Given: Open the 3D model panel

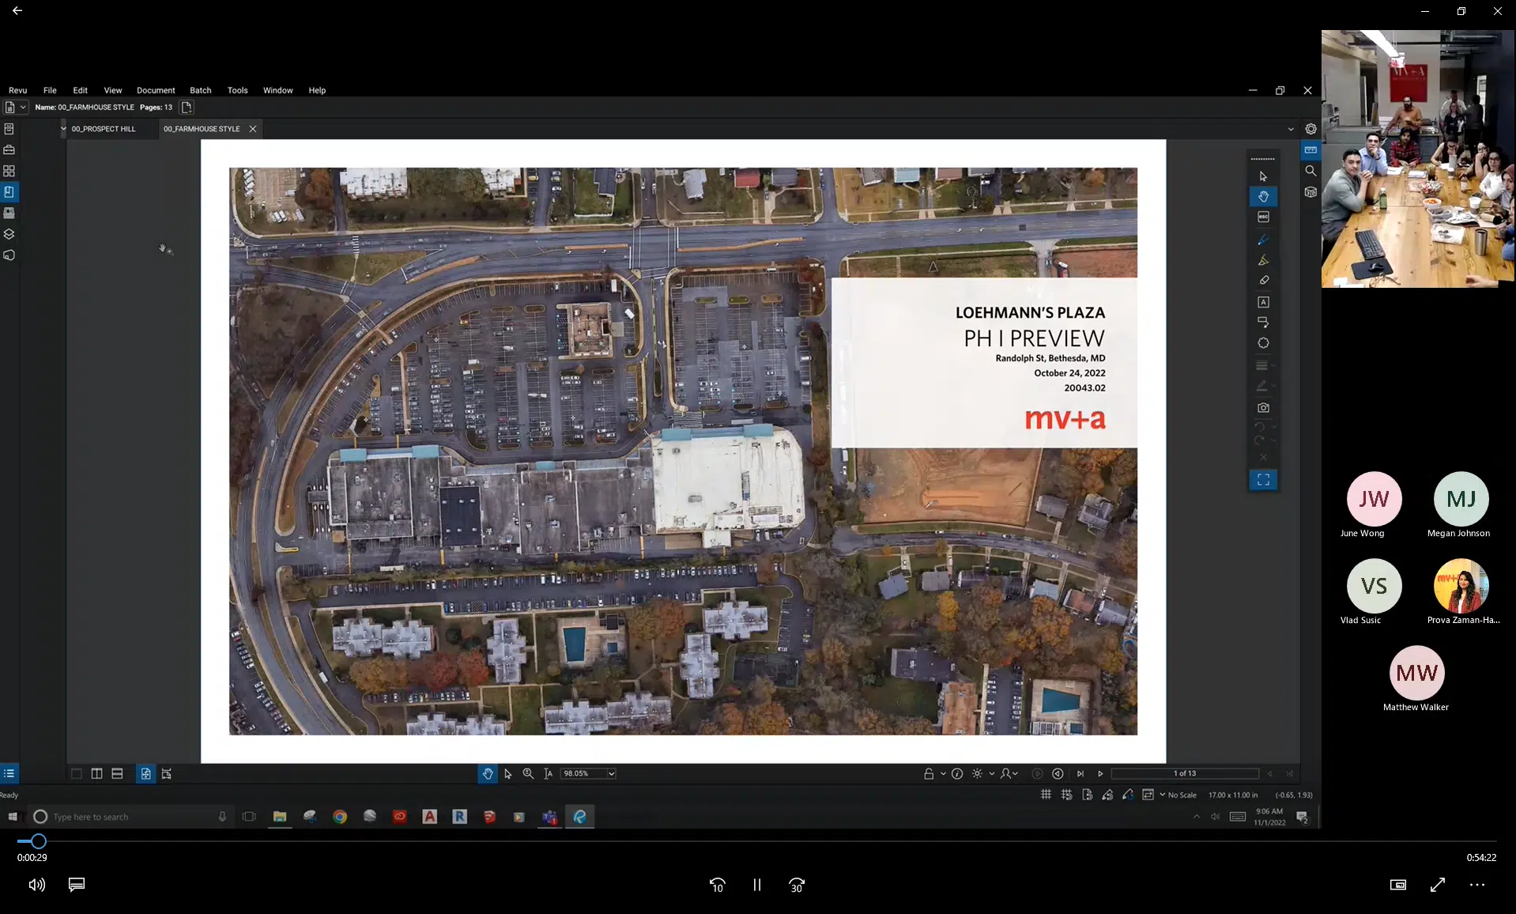Looking at the screenshot, I should 1310,192.
